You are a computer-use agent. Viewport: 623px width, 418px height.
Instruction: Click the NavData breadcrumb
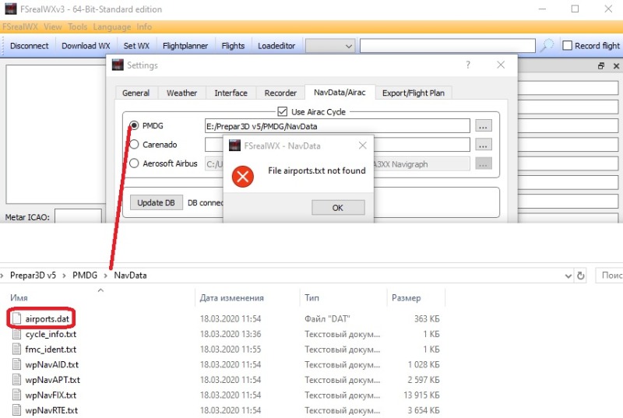click(x=130, y=276)
